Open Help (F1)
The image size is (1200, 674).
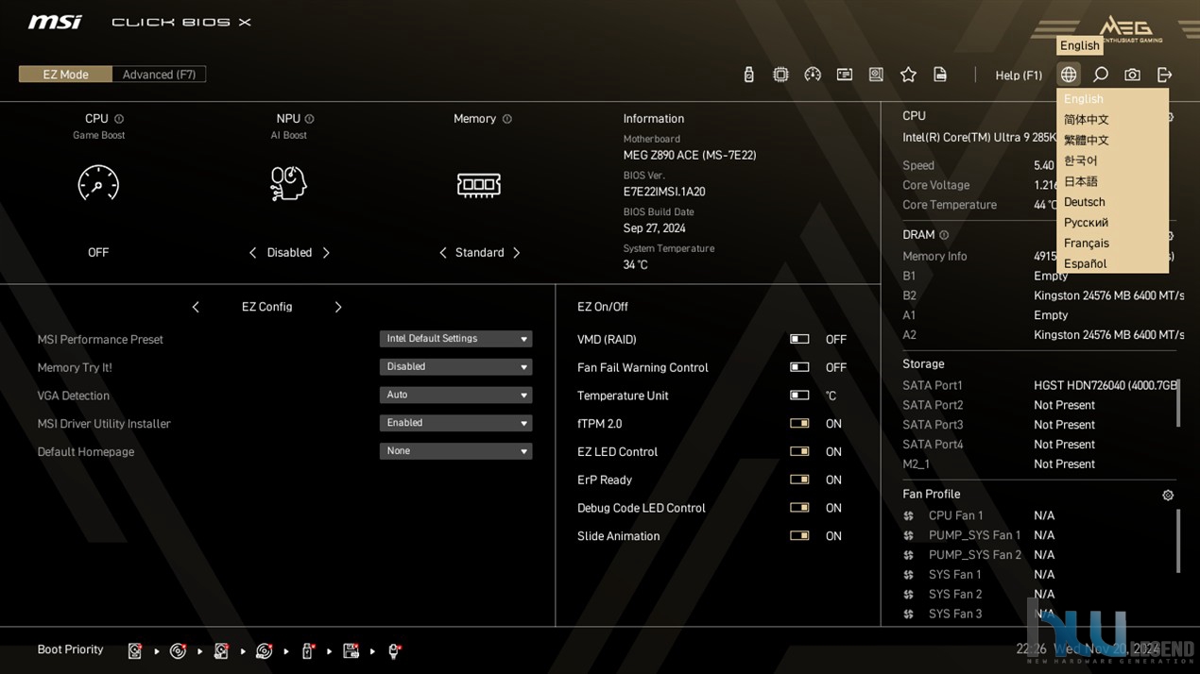point(1019,76)
